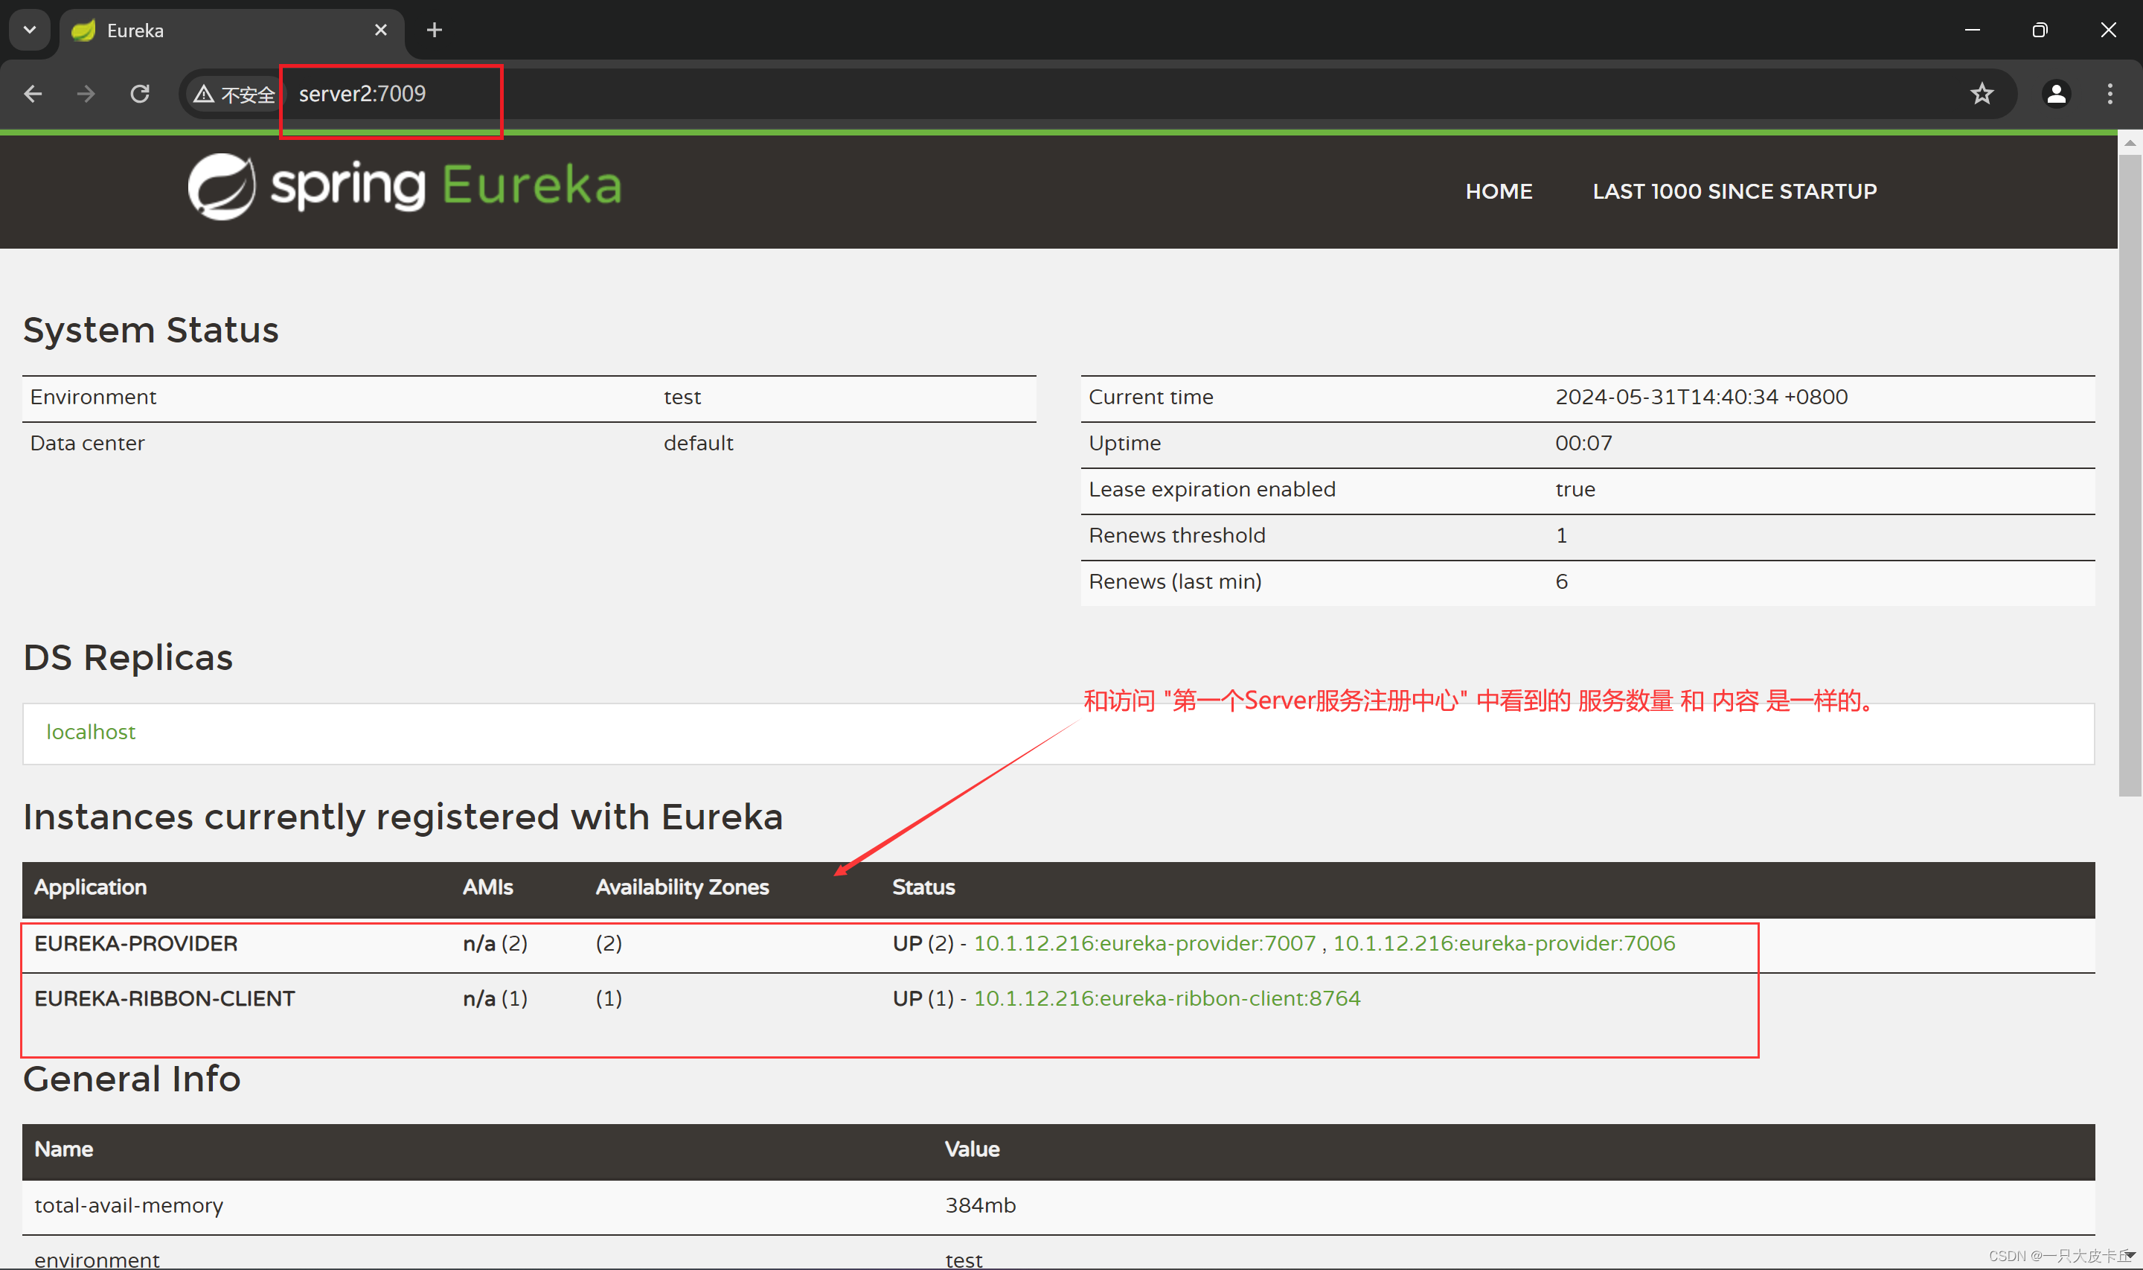Open eureka-provider:7006 instance link
Viewport: 2143px width, 1270px height.
[1505, 943]
